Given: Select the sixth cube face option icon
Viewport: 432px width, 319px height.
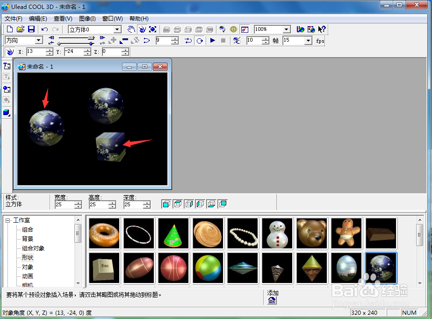Looking at the screenshot, I should 223,204.
